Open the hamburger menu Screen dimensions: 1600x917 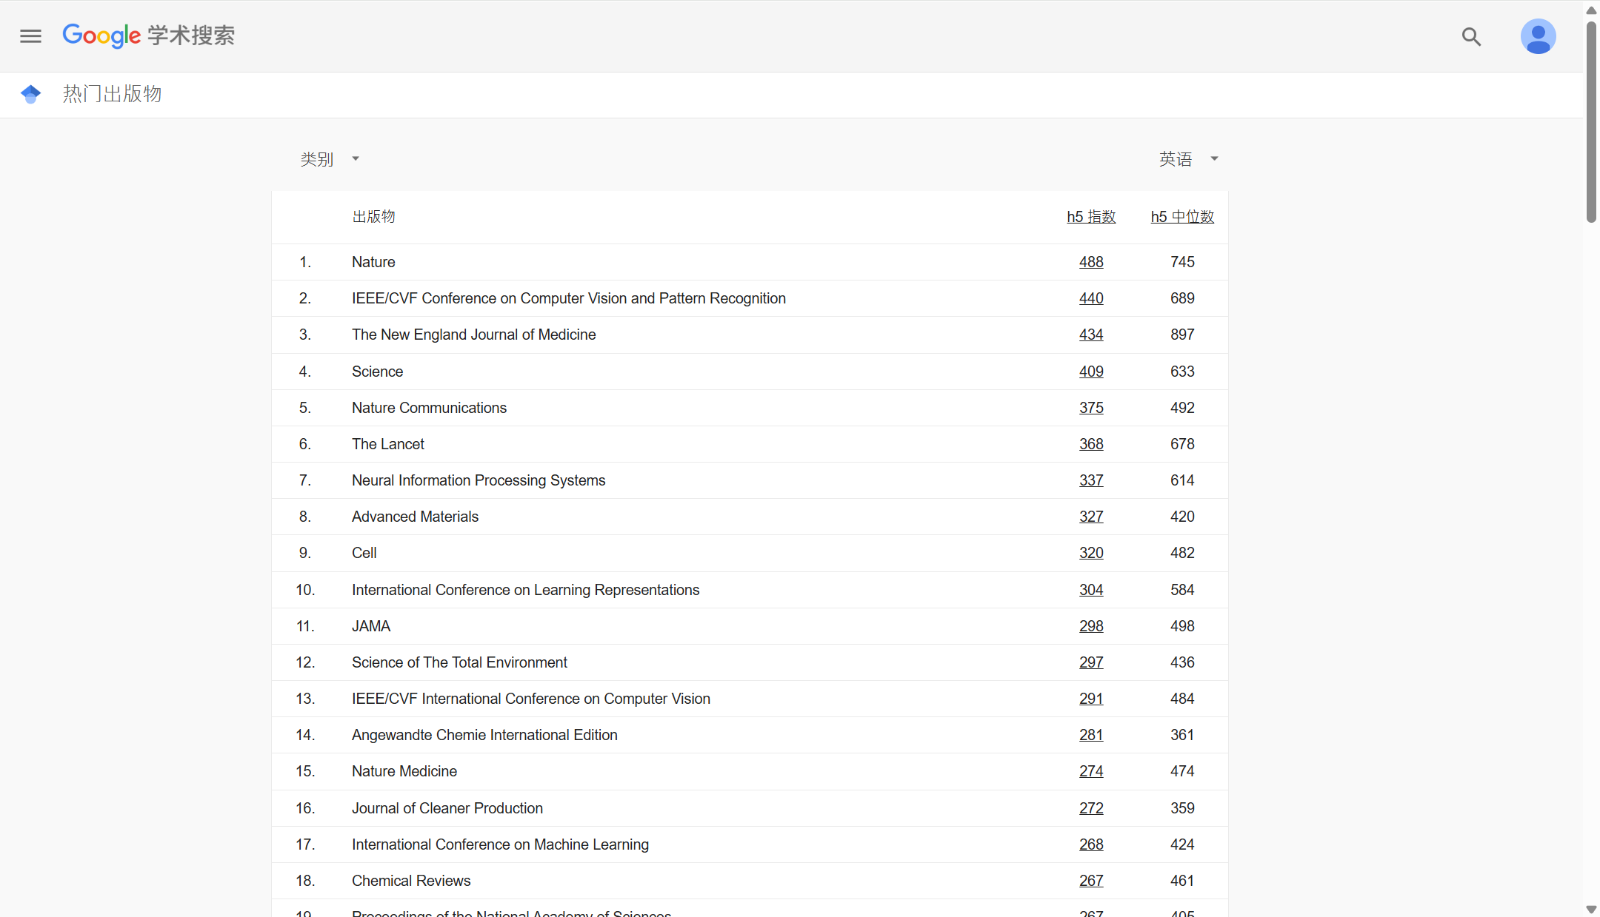click(30, 36)
